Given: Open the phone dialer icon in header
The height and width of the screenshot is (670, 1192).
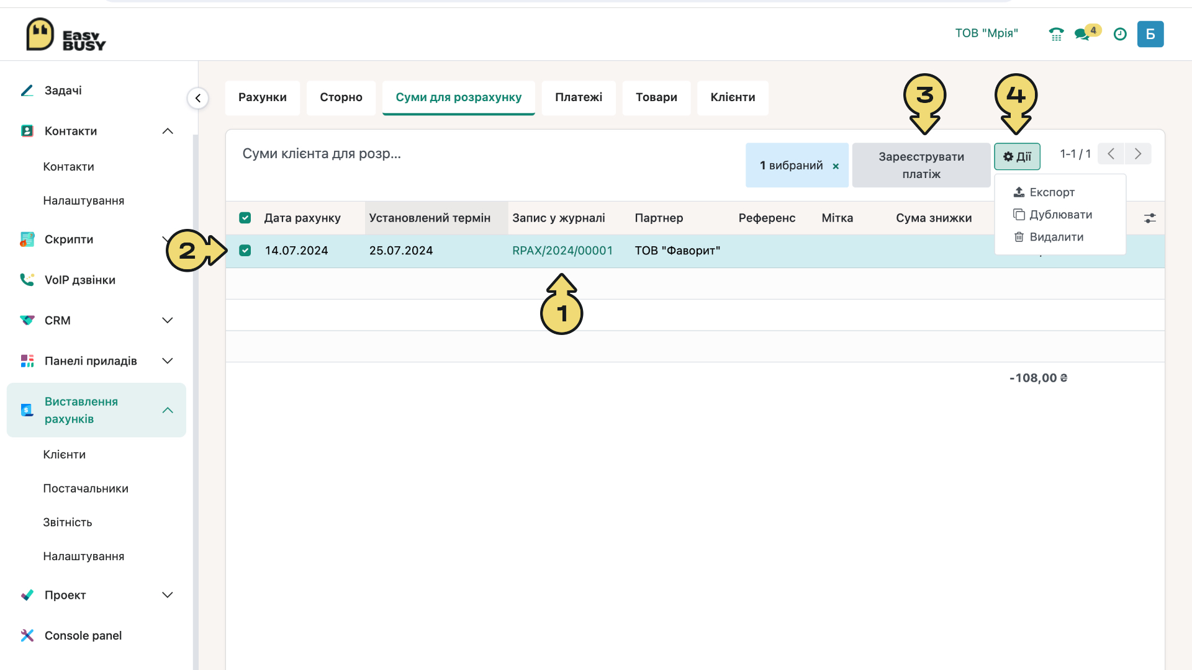Looking at the screenshot, I should click(x=1056, y=34).
